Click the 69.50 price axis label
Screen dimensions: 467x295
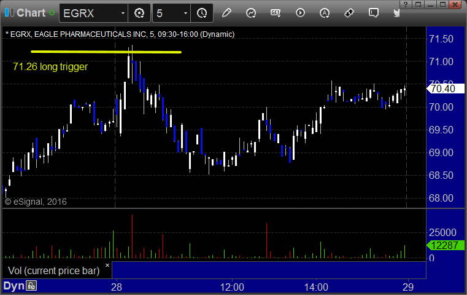coord(441,130)
